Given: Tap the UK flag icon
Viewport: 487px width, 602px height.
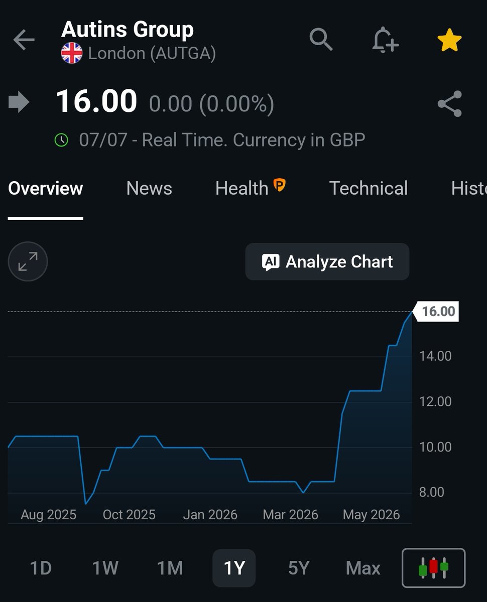Looking at the screenshot, I should pos(72,53).
